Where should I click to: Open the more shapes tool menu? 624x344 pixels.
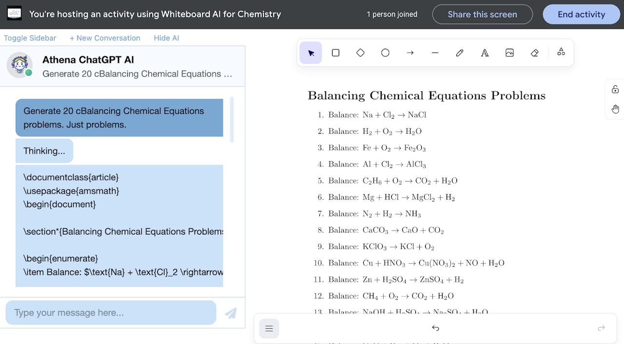[561, 52]
